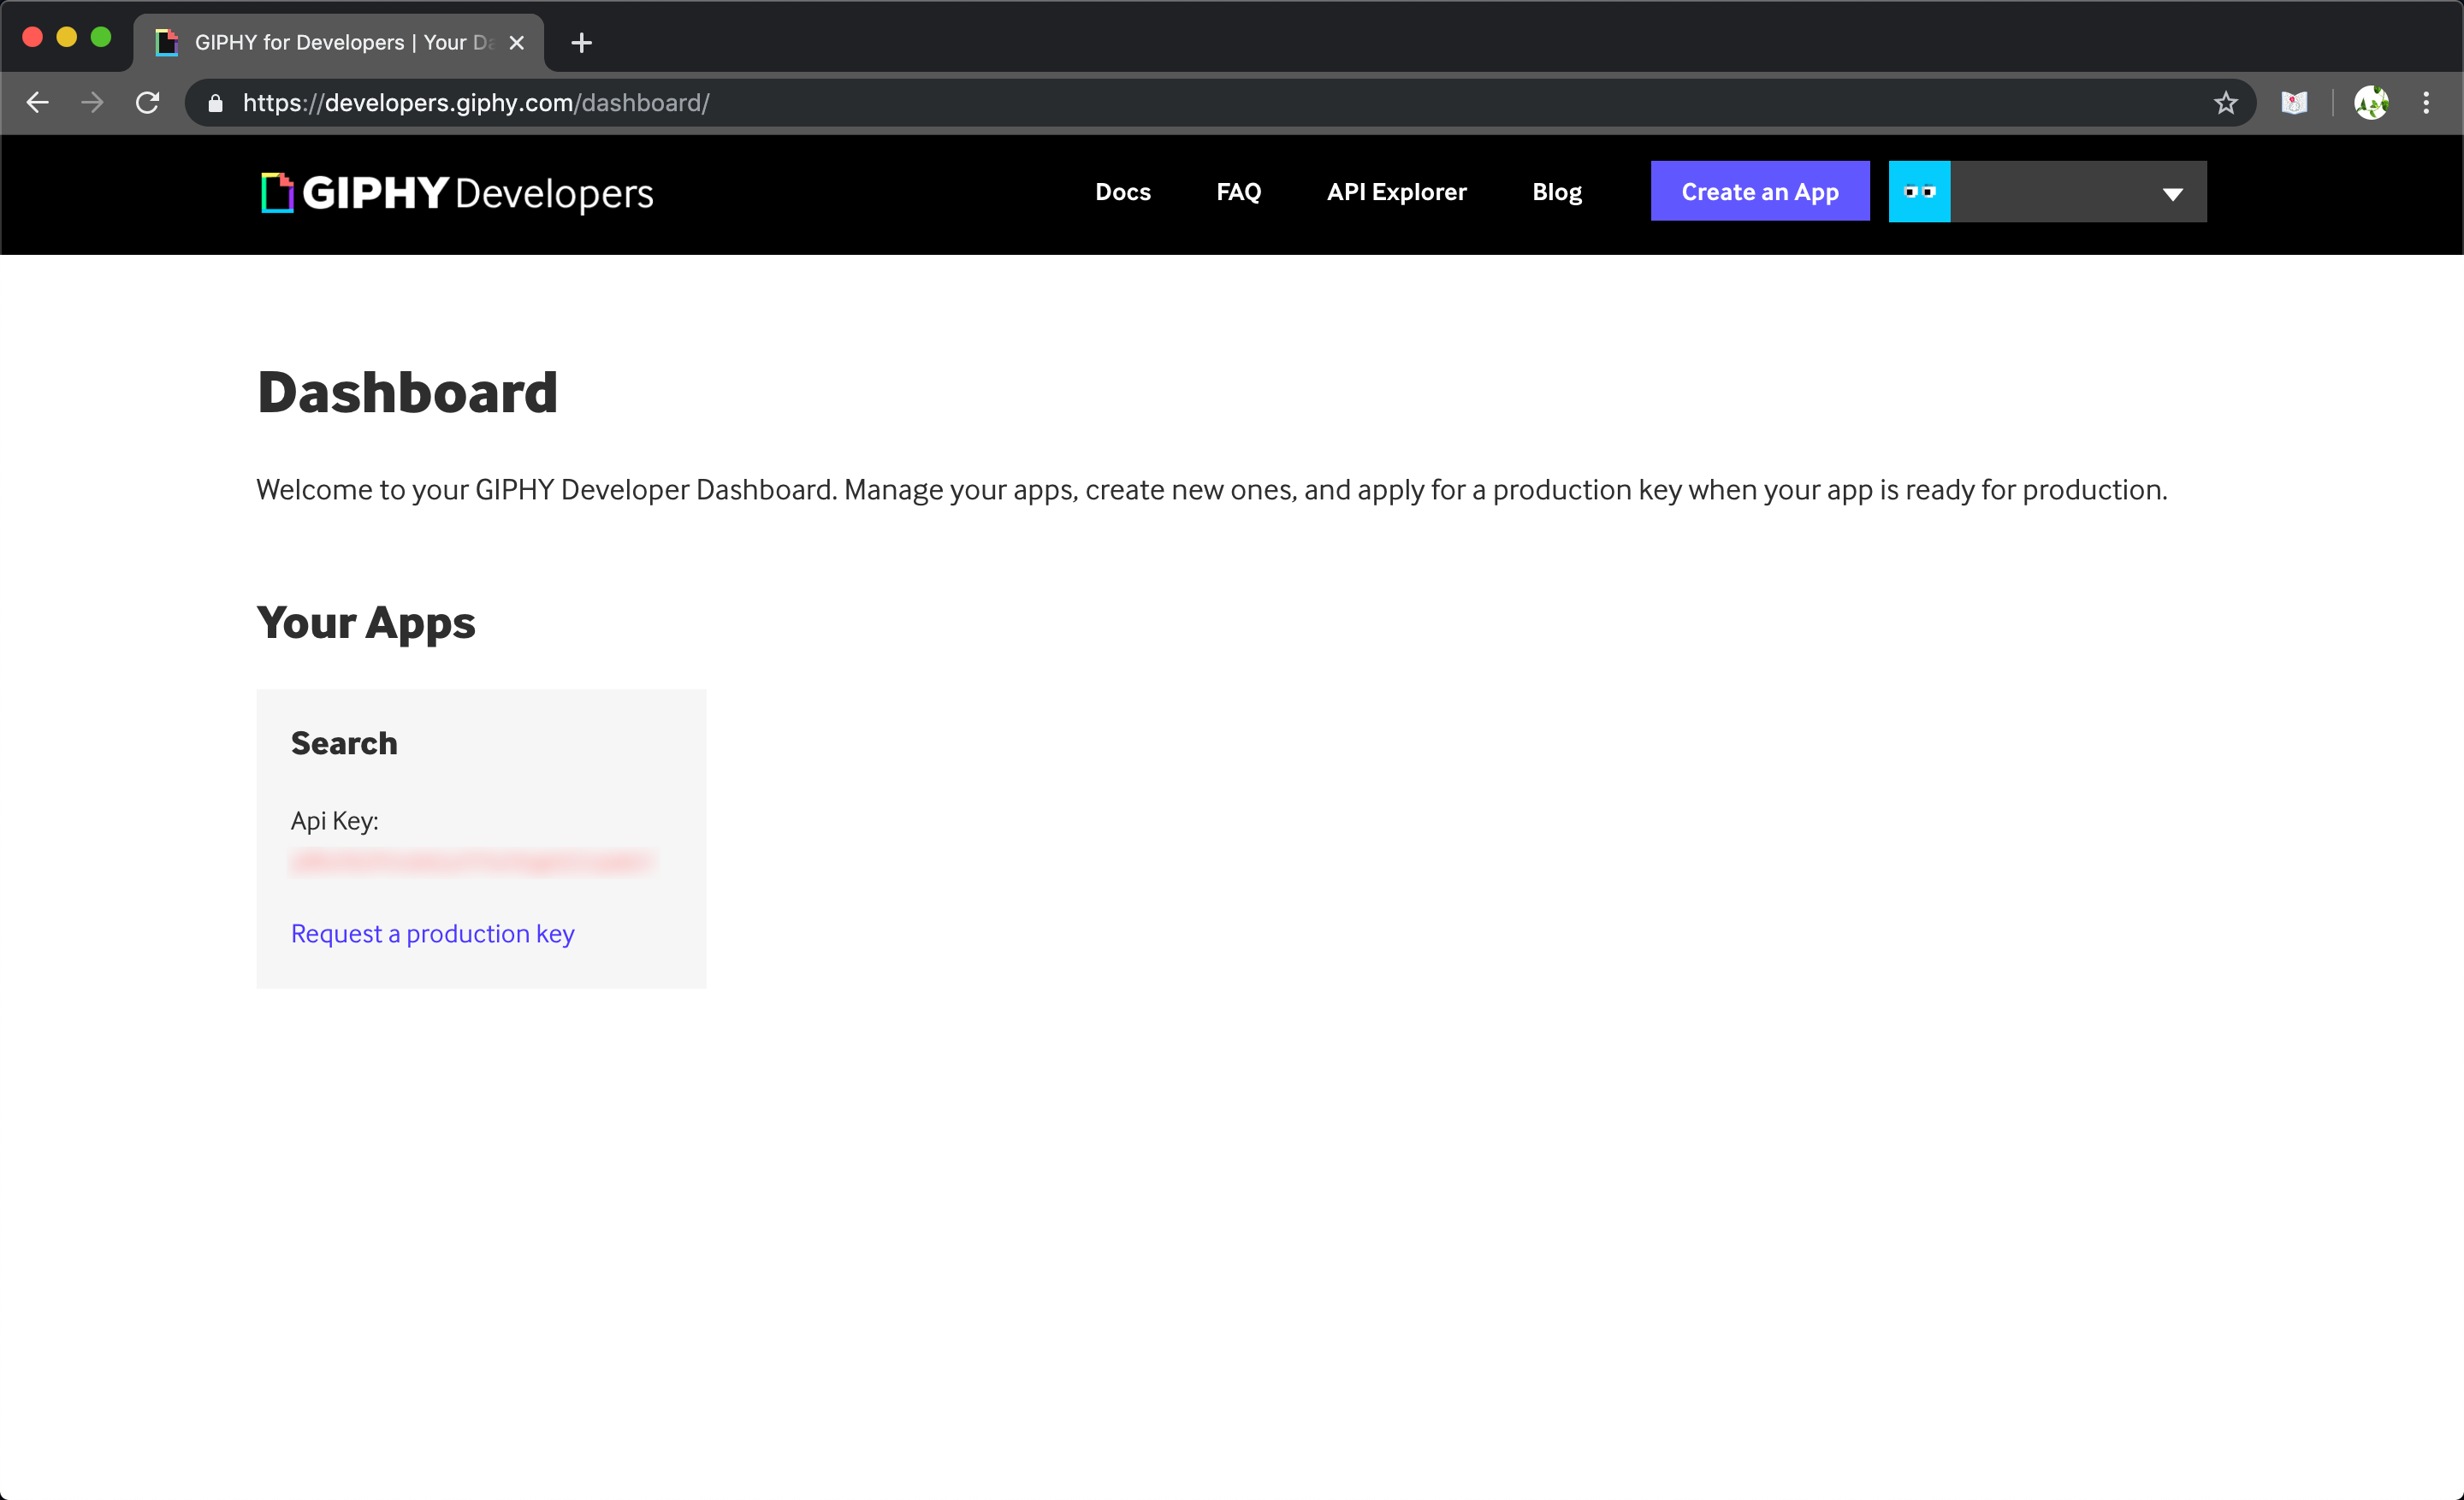This screenshot has width=2464, height=1500.
Task: Click the browser extension icon
Action: tap(2293, 103)
